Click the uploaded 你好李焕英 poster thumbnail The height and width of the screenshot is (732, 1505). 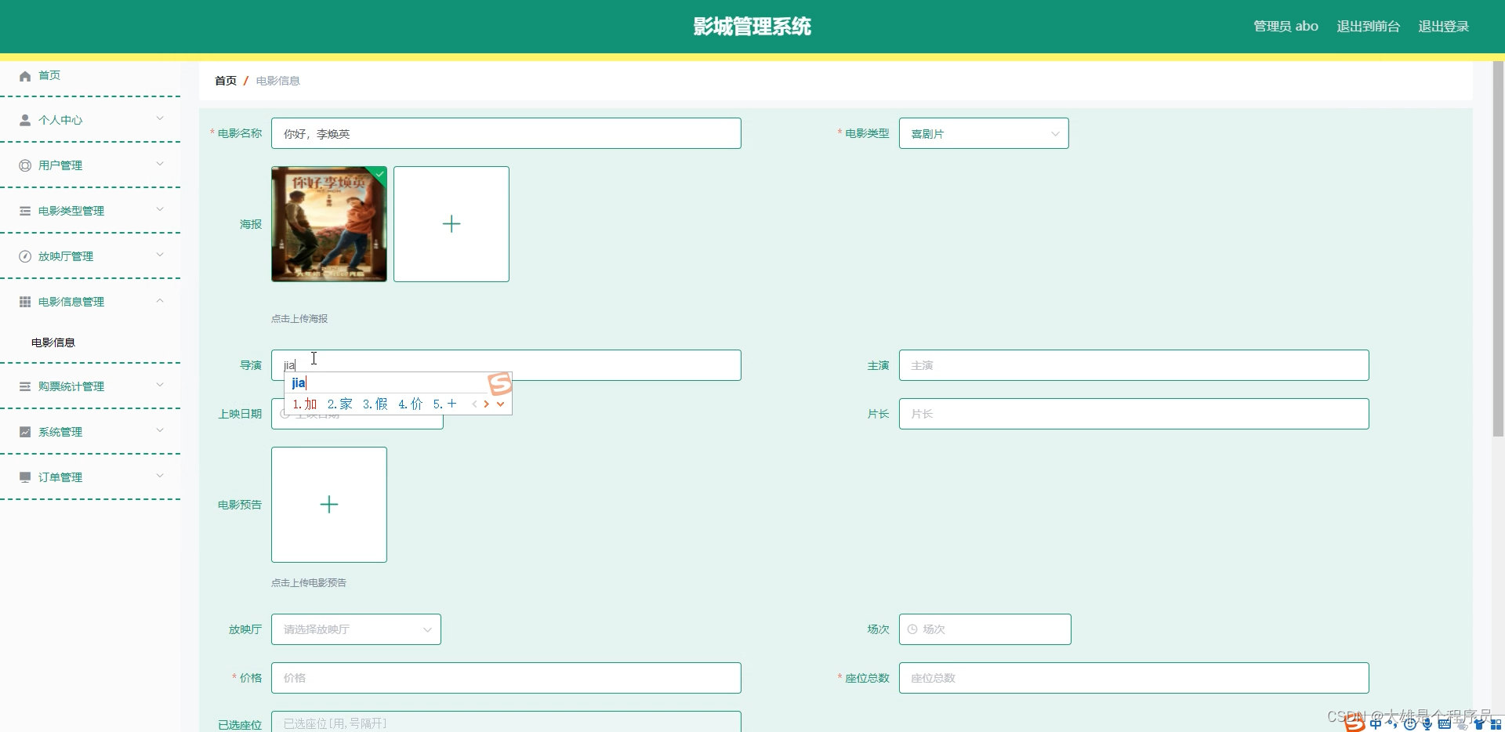pos(329,224)
